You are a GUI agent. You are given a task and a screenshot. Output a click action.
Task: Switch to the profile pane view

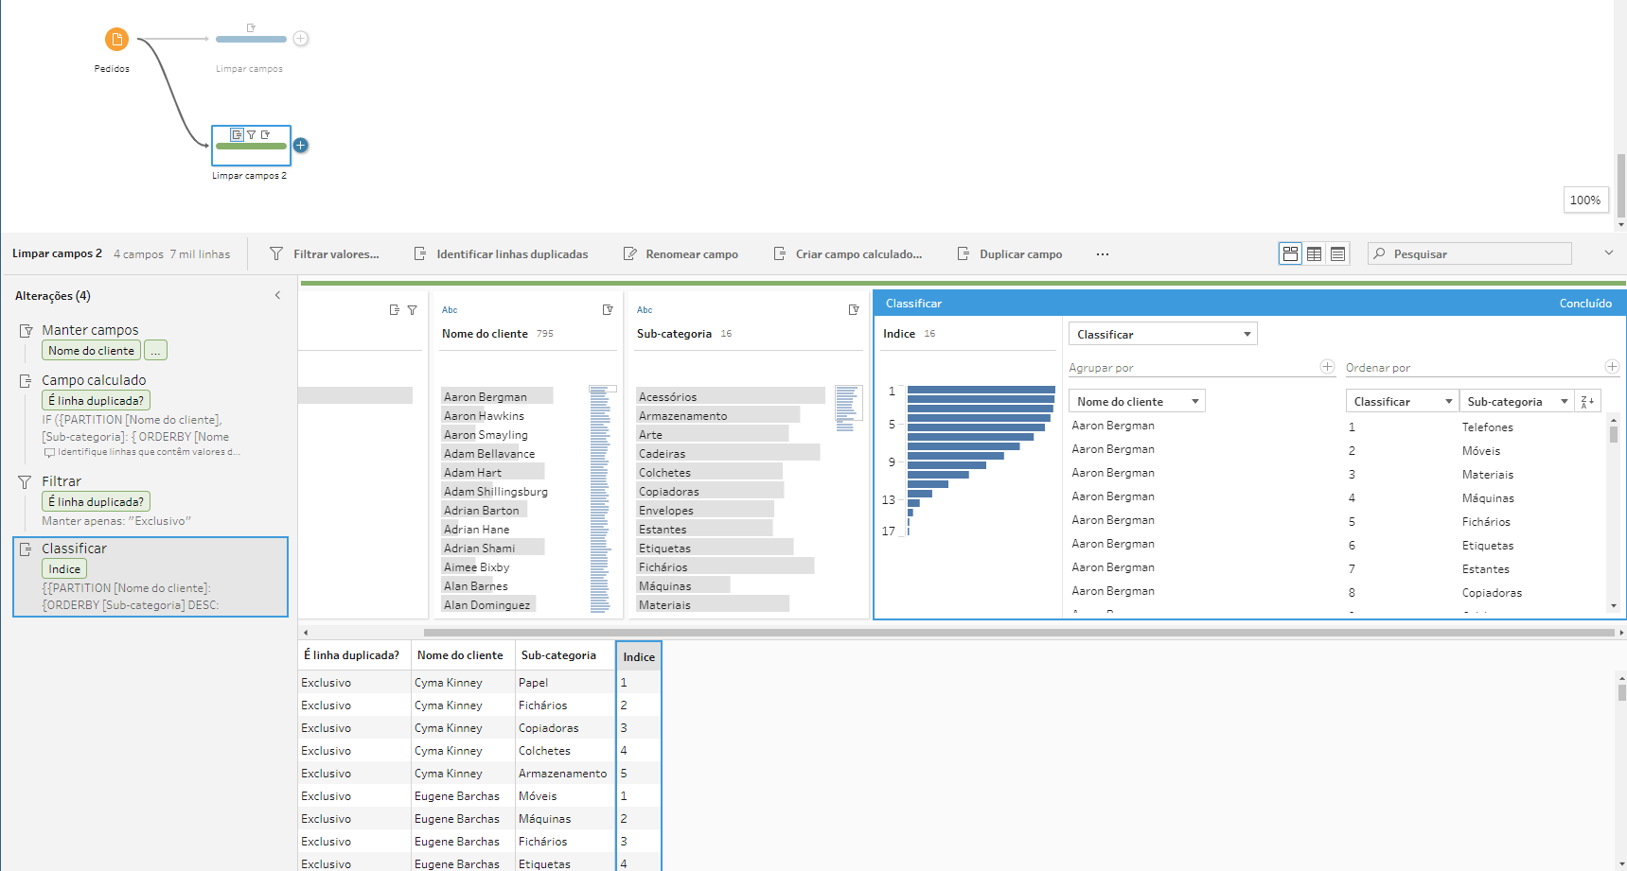pyautogui.click(x=1290, y=253)
